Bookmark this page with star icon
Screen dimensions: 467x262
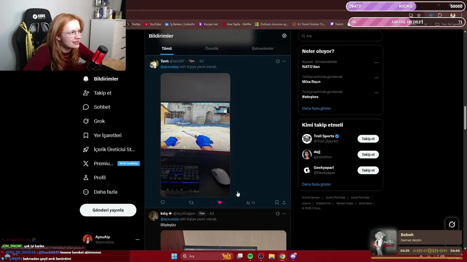click(x=419, y=15)
